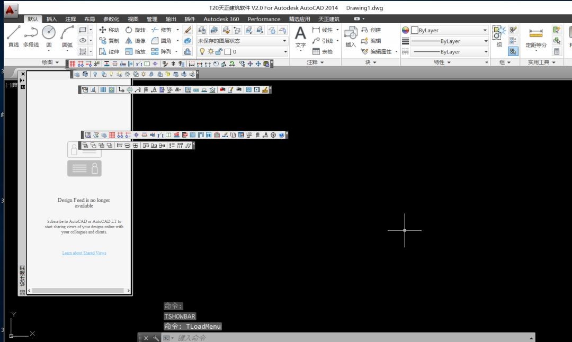Toggle the layer freeze sun icon
The image size is (572, 342).
pyautogui.click(x=210, y=52)
